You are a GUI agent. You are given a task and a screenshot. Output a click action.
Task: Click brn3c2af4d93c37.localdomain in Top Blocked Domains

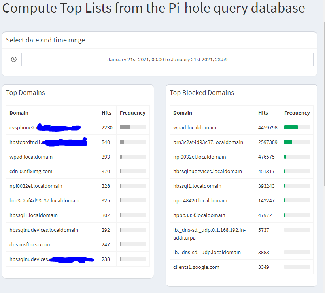click(x=208, y=142)
